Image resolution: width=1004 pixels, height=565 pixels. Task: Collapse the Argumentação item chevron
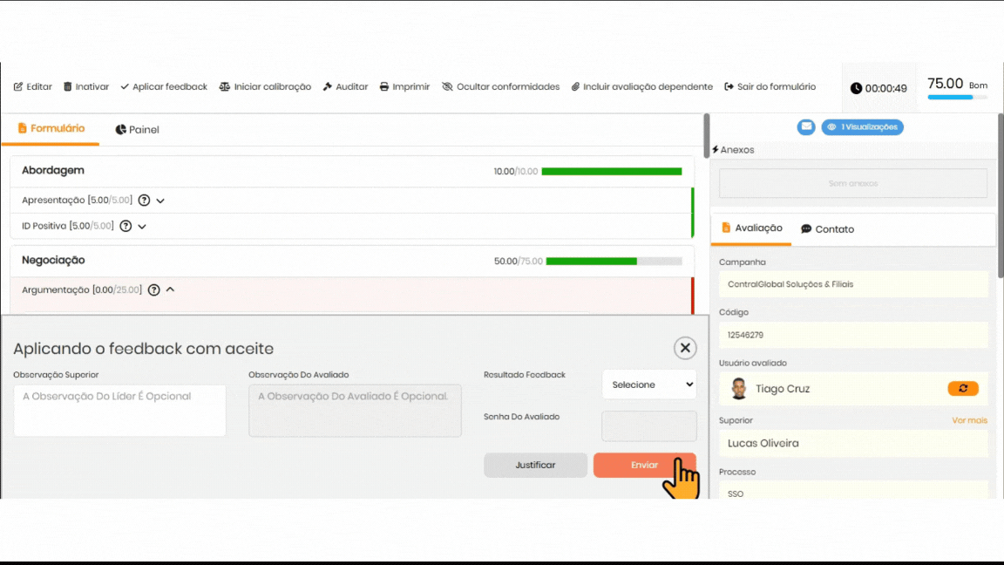pos(171,289)
